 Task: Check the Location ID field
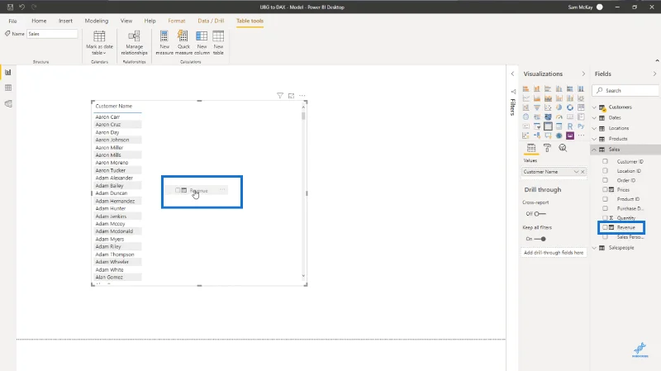click(x=605, y=171)
